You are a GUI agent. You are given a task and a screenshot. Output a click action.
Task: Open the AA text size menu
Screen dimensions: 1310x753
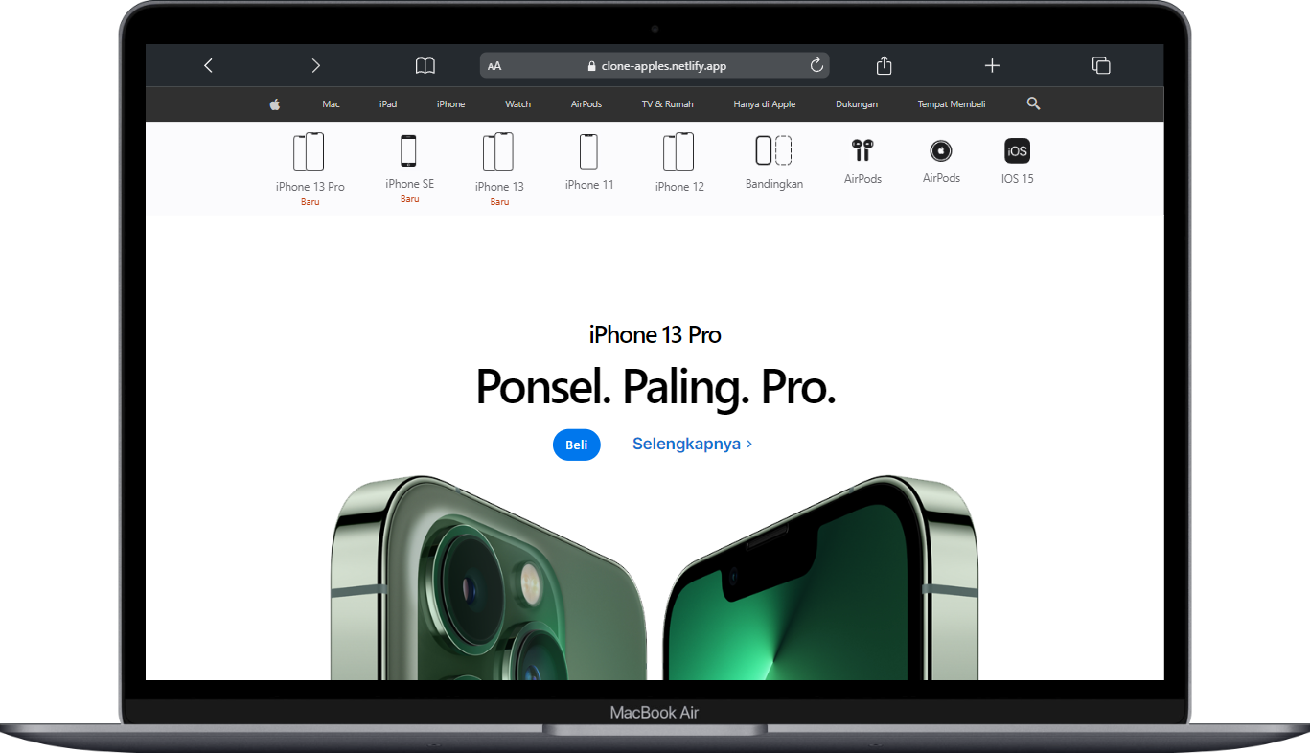click(x=494, y=66)
